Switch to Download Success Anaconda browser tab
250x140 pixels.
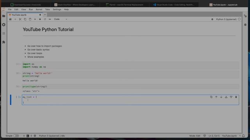26,5
